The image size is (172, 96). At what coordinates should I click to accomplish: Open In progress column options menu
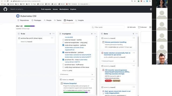(x=95, y=34)
